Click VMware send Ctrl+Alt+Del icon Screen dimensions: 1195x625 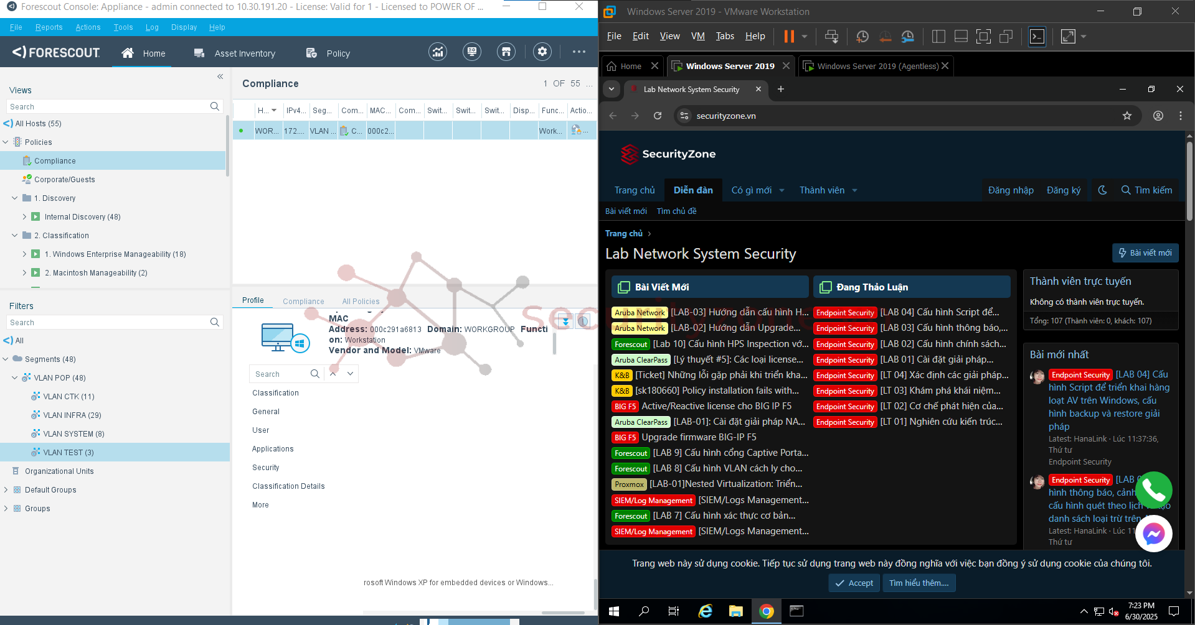tap(831, 37)
